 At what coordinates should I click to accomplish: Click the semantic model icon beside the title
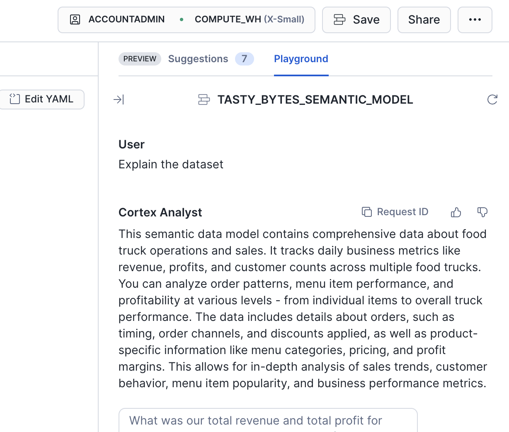point(204,100)
